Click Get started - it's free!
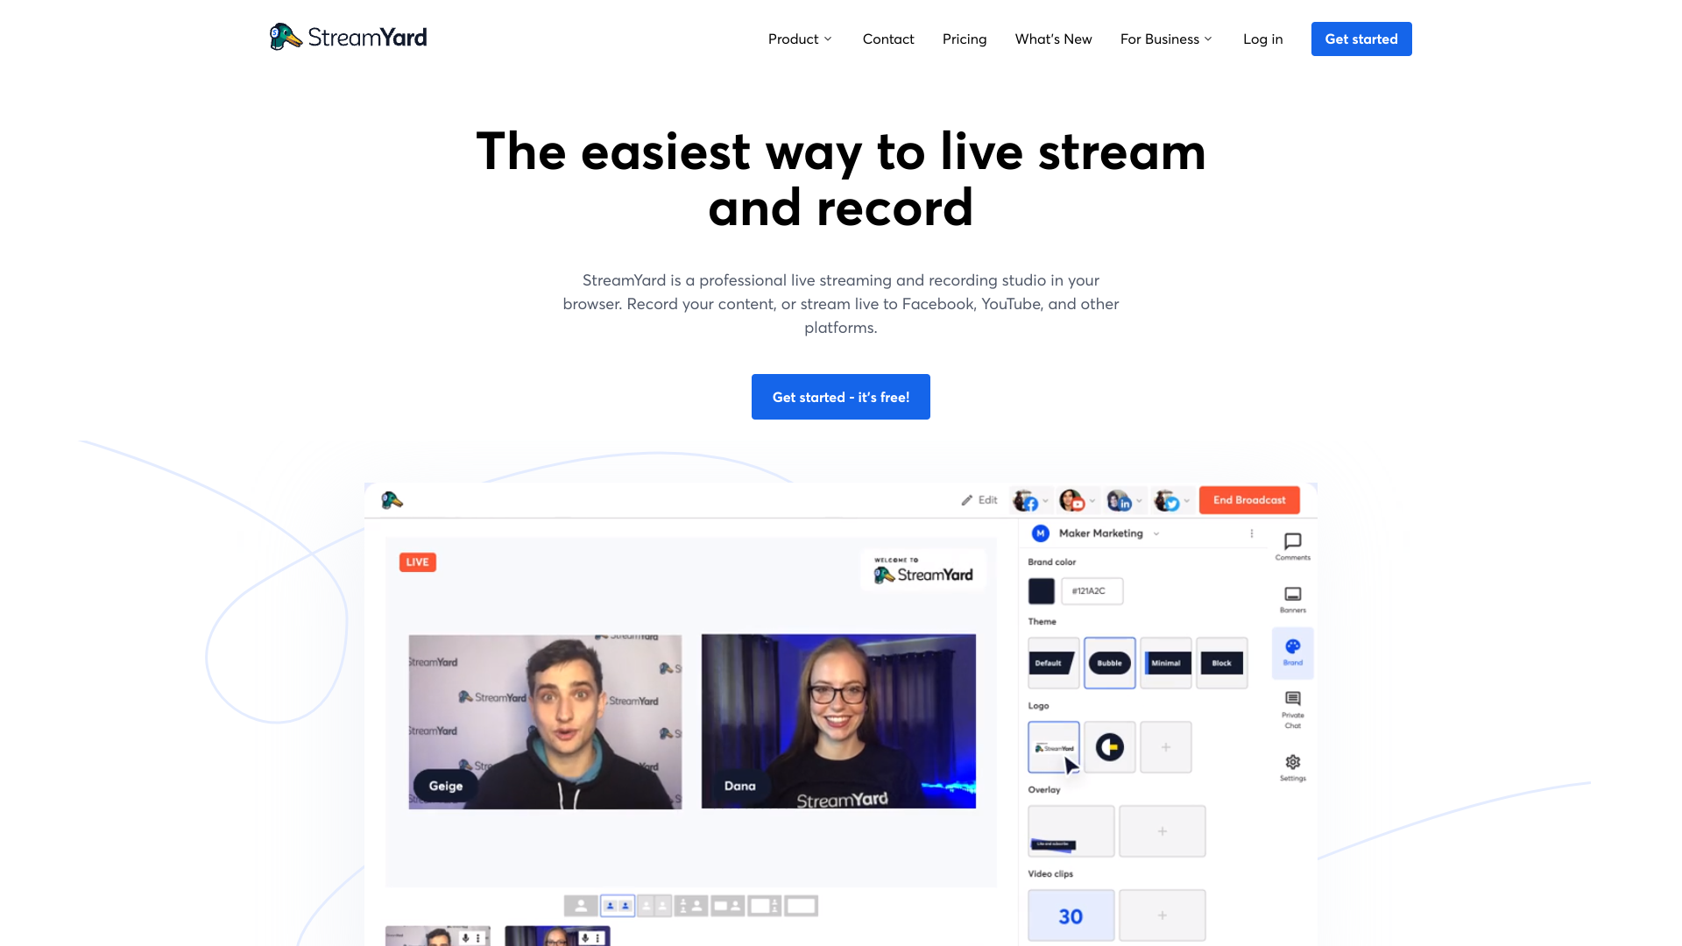The image size is (1682, 946). 841,396
